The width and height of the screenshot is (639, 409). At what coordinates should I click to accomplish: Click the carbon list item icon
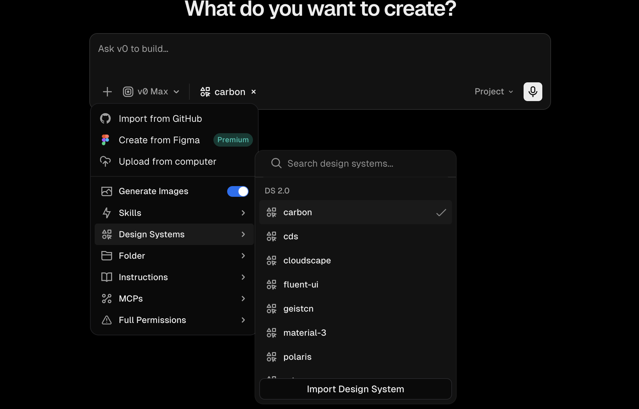tap(271, 212)
